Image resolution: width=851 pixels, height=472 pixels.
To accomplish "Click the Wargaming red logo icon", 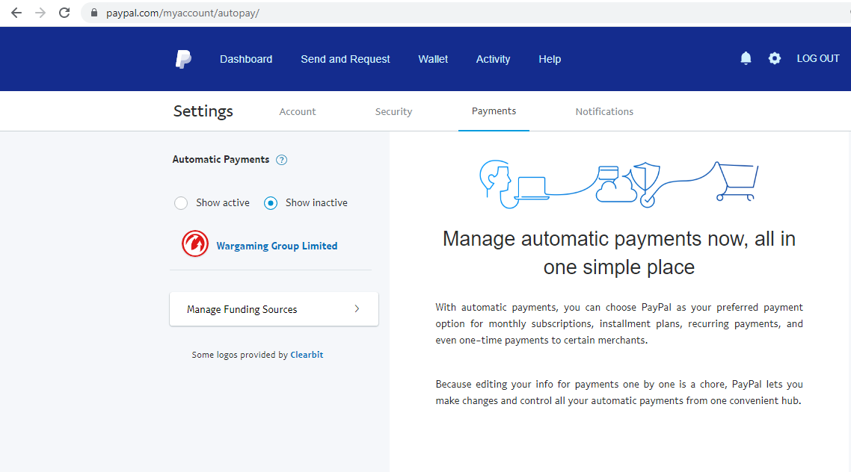I will click(195, 244).
